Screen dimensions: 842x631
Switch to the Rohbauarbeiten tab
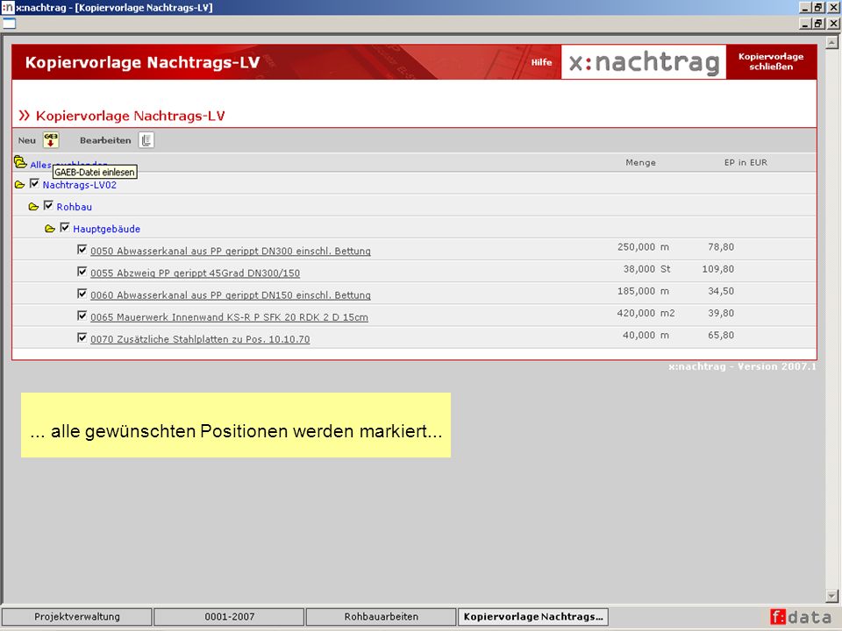(382, 616)
